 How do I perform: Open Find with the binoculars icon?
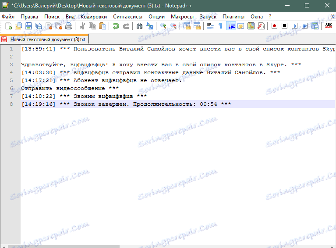[x=139, y=26]
